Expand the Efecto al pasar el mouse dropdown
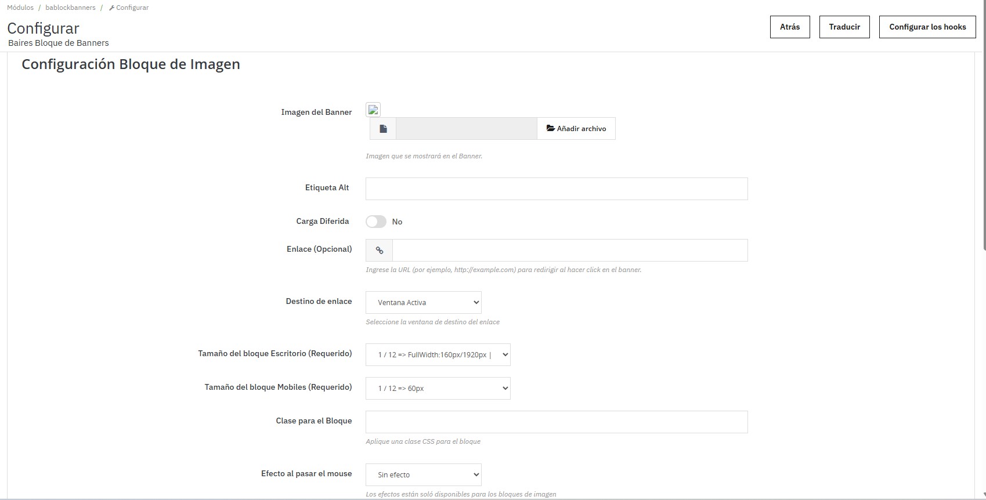 point(424,475)
